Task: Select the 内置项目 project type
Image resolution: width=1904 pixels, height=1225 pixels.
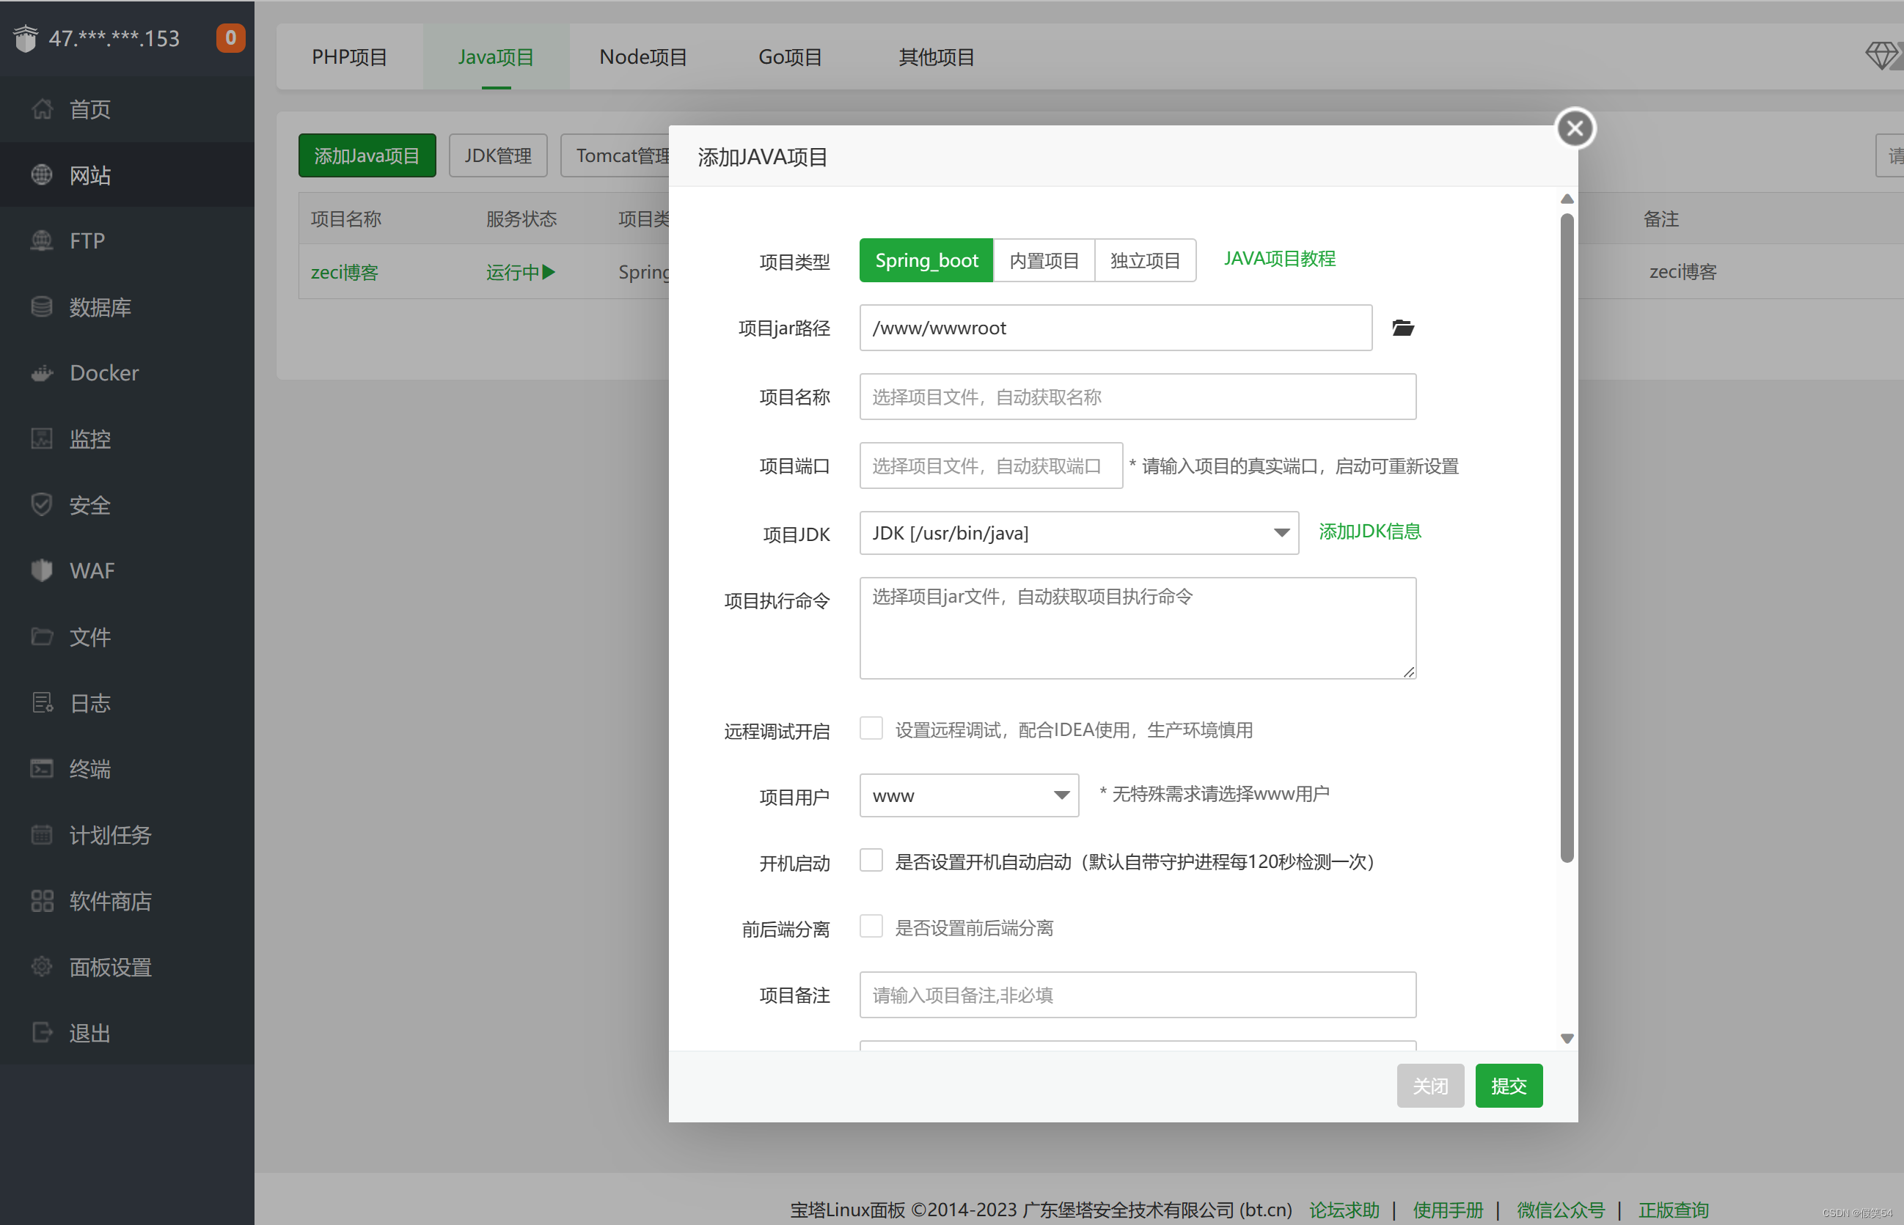Action: (1043, 261)
